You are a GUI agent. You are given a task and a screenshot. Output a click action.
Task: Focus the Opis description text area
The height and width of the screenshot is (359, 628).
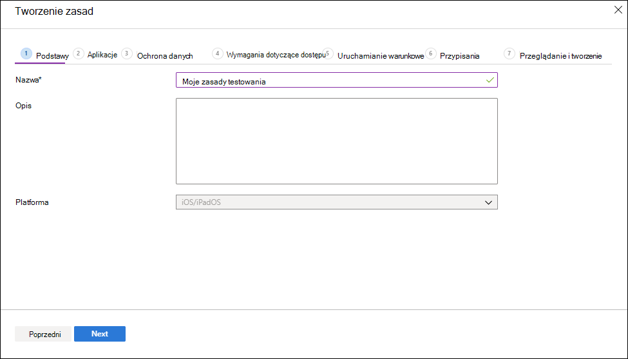point(336,141)
